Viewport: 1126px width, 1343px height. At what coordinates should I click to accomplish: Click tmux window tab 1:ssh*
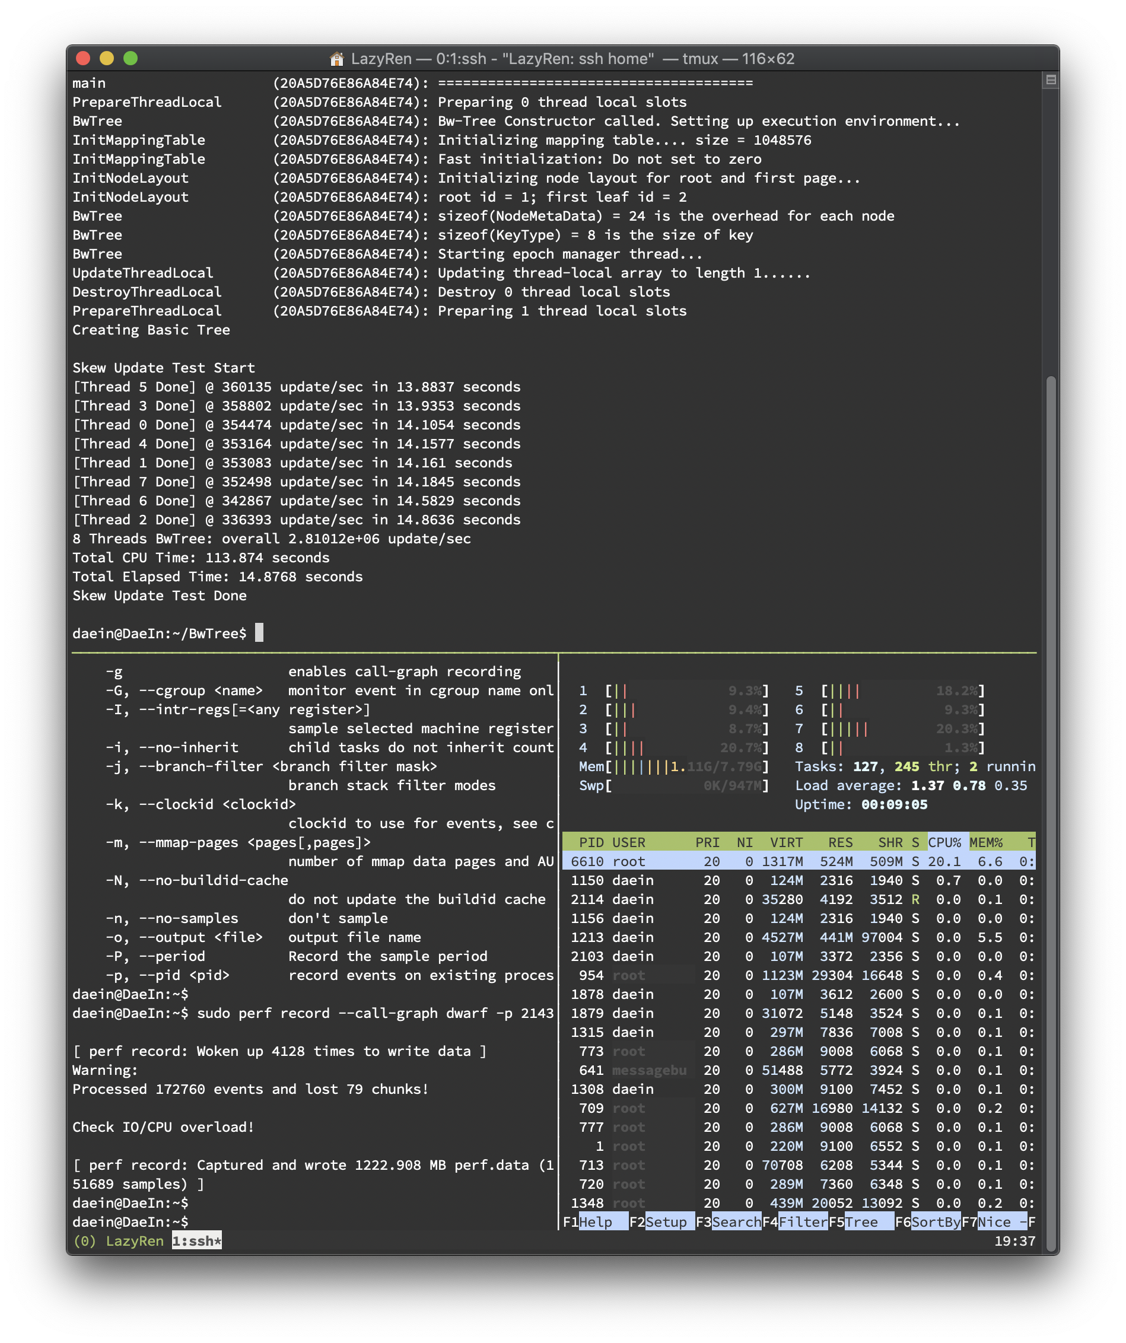(196, 1242)
